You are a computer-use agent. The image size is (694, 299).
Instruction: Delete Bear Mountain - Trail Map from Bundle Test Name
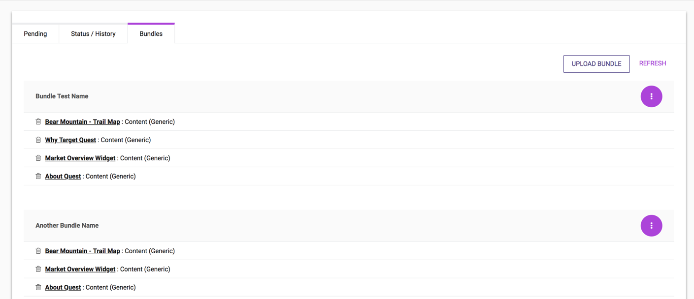(x=38, y=121)
